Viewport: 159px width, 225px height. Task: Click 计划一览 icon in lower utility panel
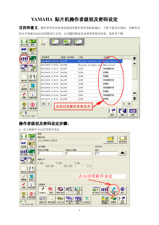tap(60, 200)
